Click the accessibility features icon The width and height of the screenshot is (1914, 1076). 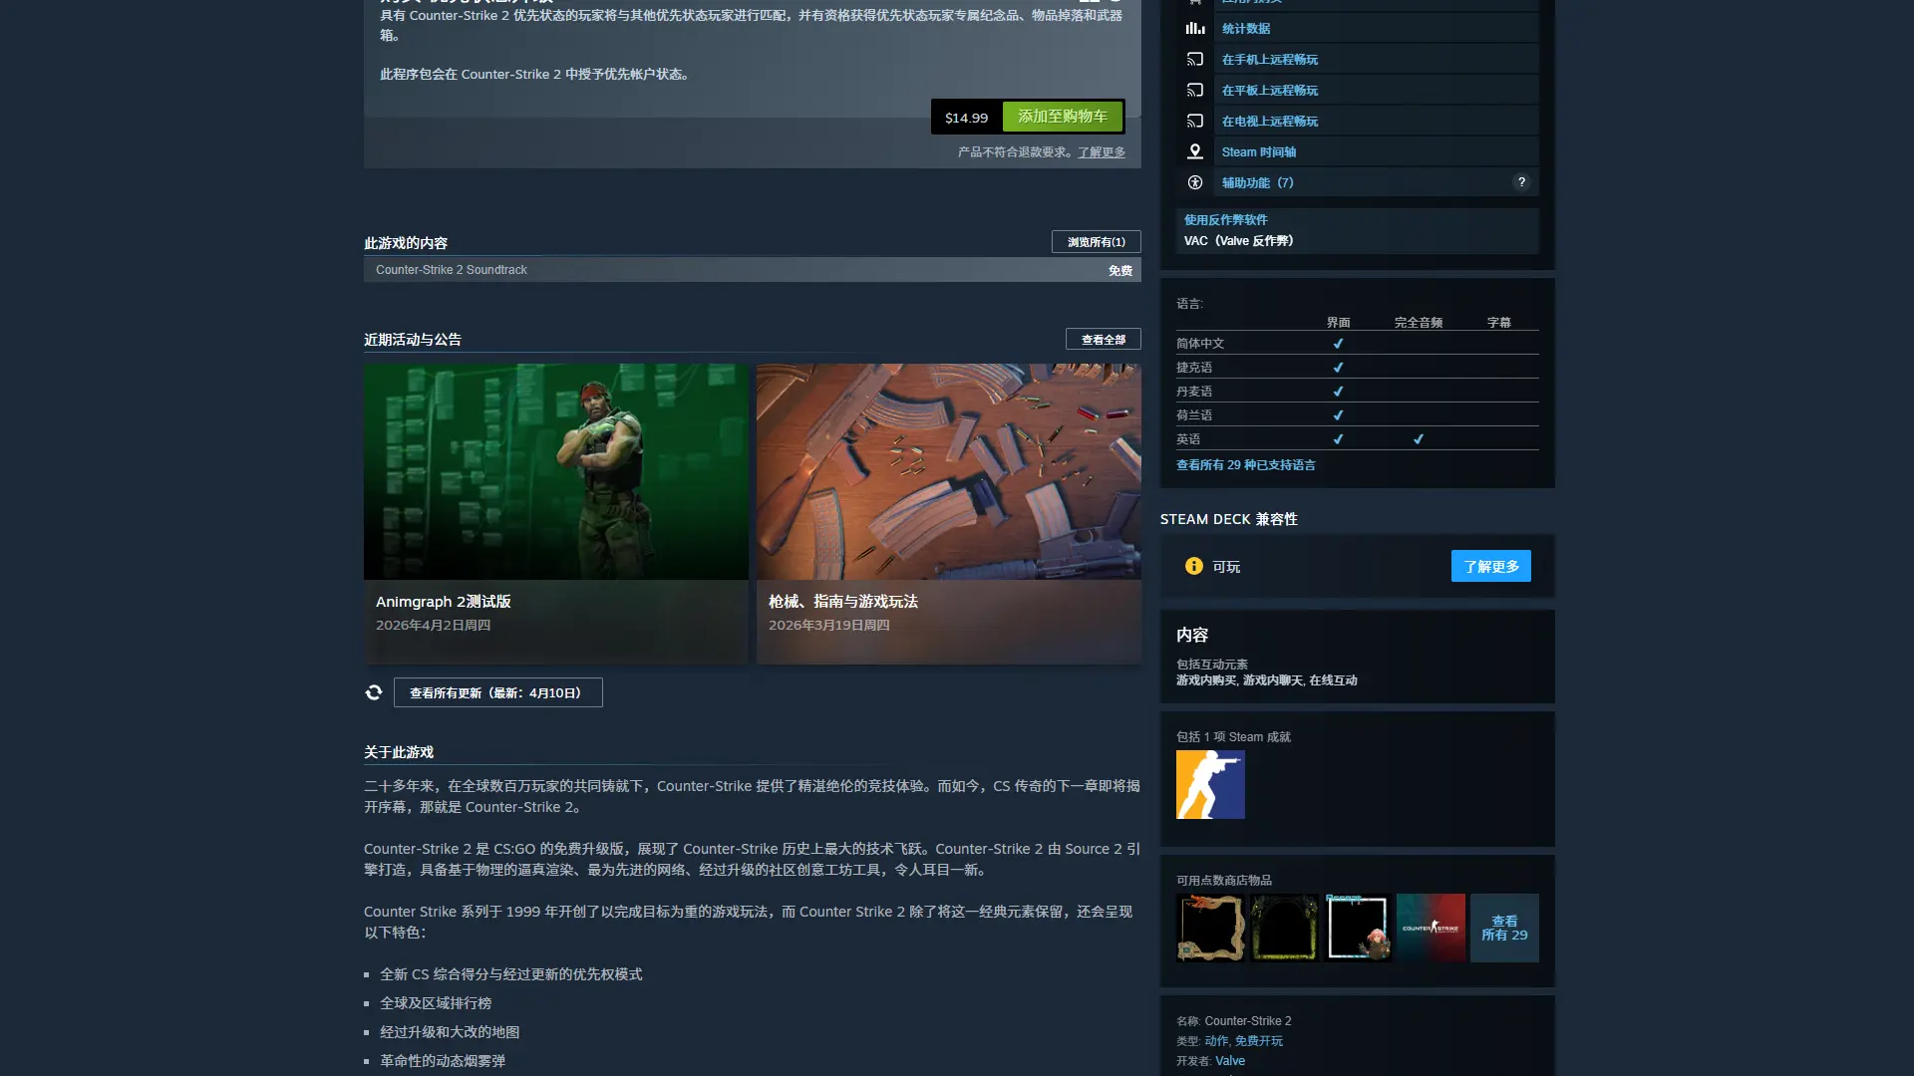(1194, 182)
